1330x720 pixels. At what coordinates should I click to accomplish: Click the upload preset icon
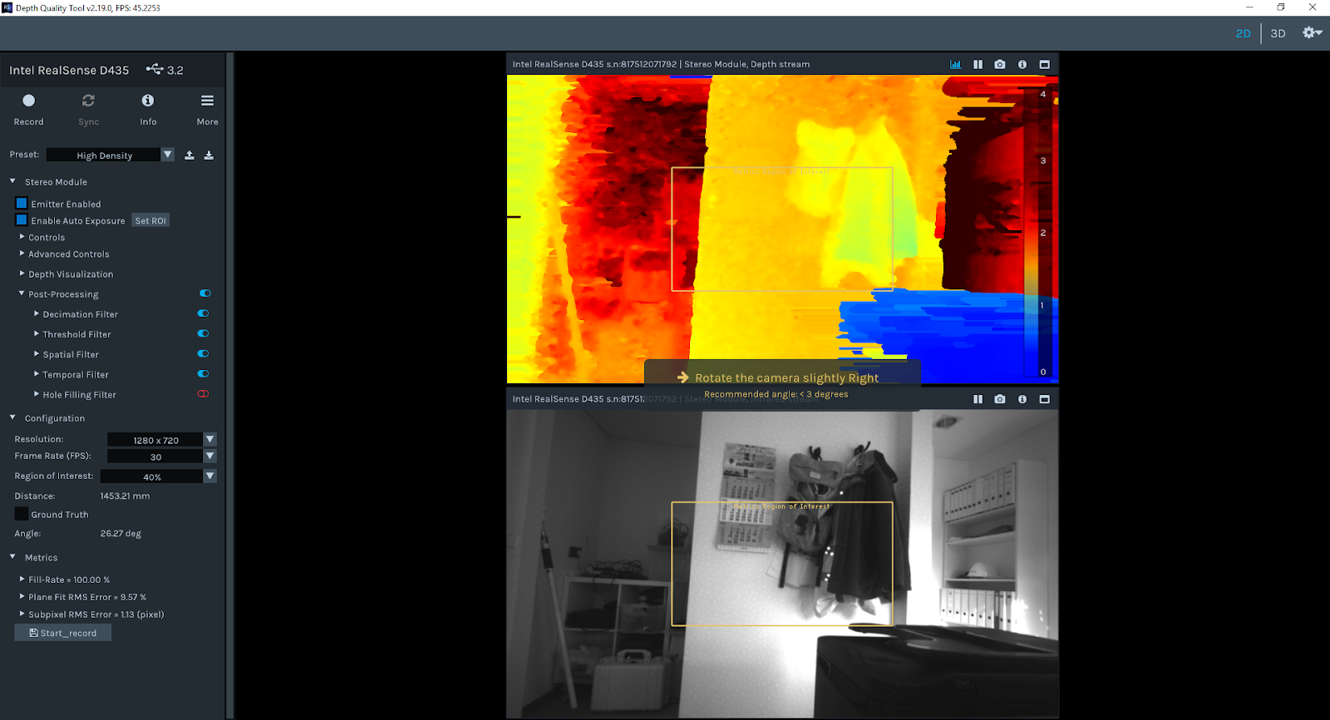(x=190, y=155)
